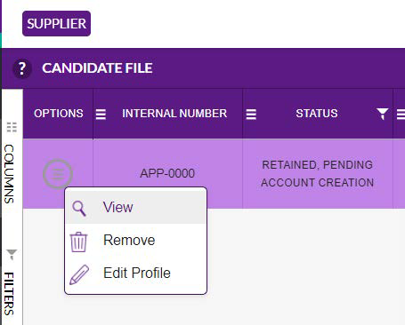Screen dimensions: 405x325
Task: Click the row options circle menu button
Action: [58, 174]
